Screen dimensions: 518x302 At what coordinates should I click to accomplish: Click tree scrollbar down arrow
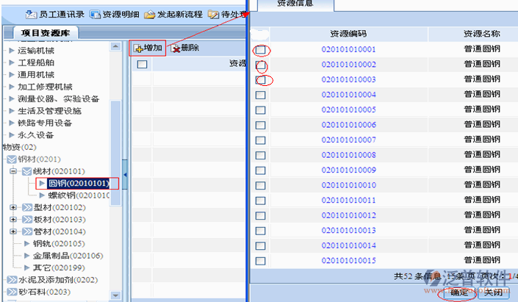[x=115, y=295]
